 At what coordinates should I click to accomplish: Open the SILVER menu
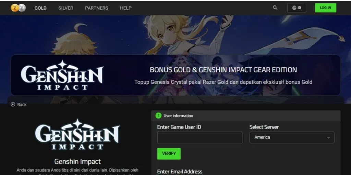coord(66,8)
